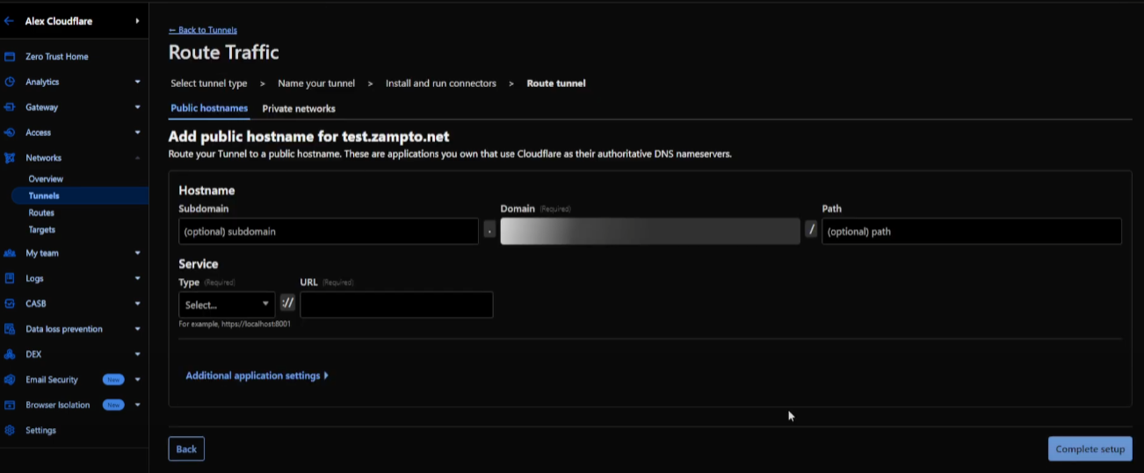This screenshot has width=1144, height=473.
Task: Click the Subdomain input field
Action: [329, 232]
